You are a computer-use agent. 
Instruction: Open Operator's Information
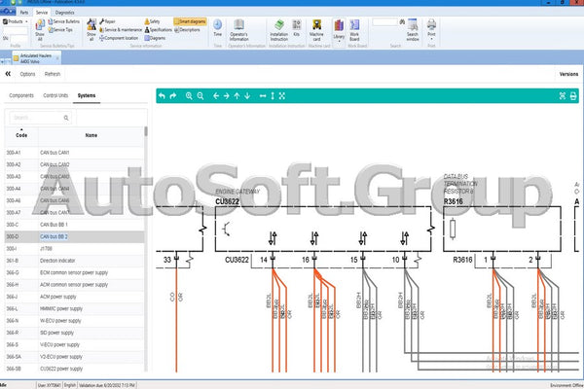238,30
